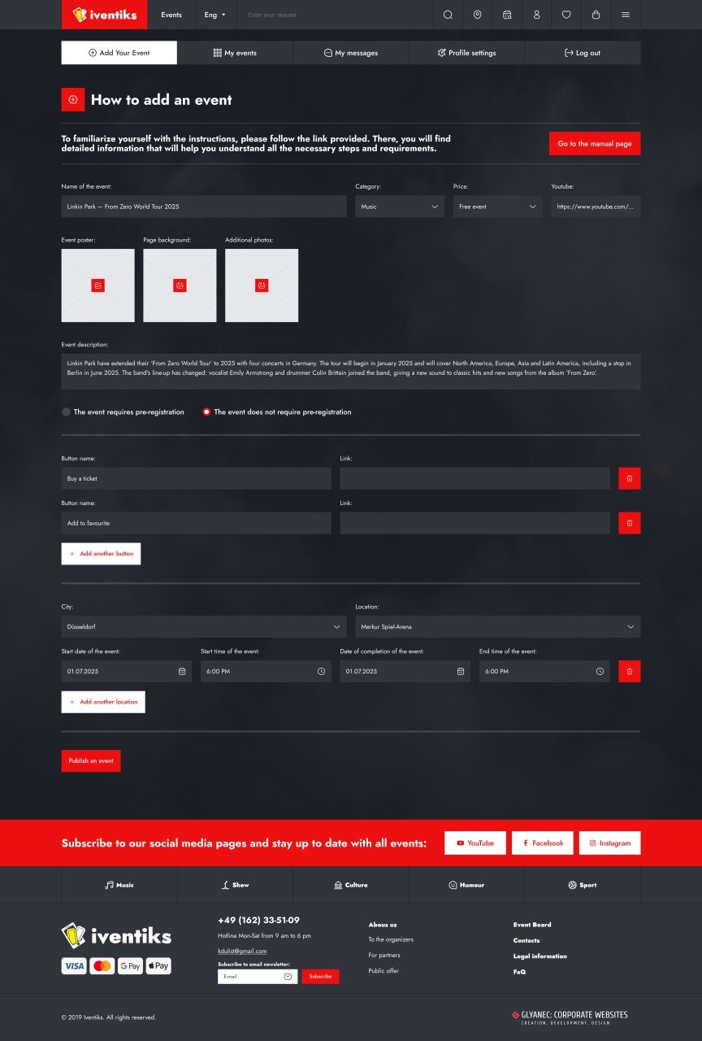Click the Log out tab
Viewport: 702px width, 1041px height.
pyautogui.click(x=583, y=53)
